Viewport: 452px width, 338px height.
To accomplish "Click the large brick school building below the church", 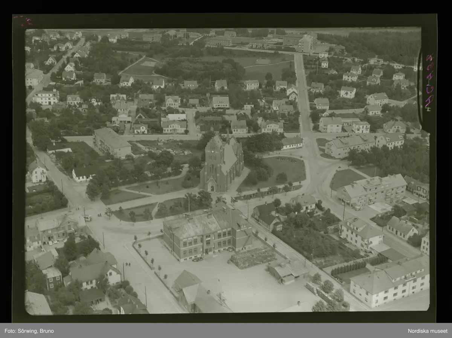I will tap(206, 233).
